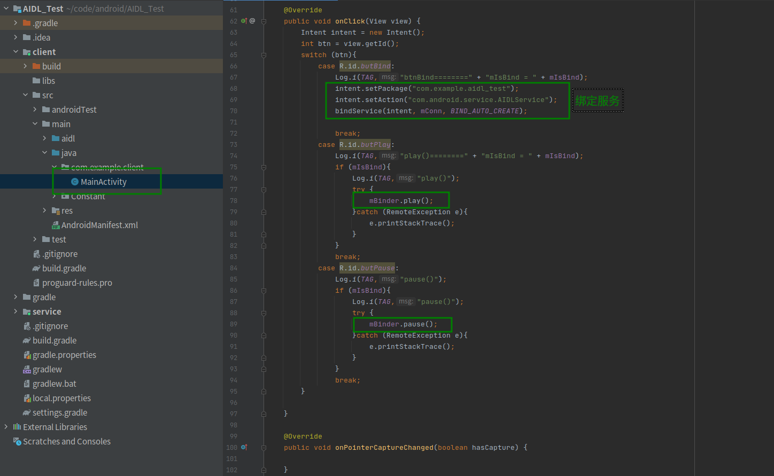Viewport: 774px width, 476px height.
Task: Click the orange build folder icon under client
Action: pyautogui.click(x=36, y=66)
